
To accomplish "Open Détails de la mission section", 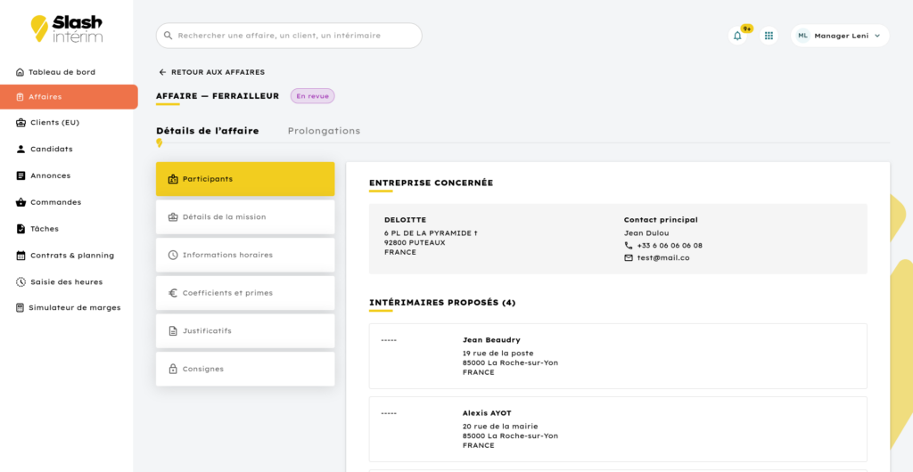I will pyautogui.click(x=245, y=216).
